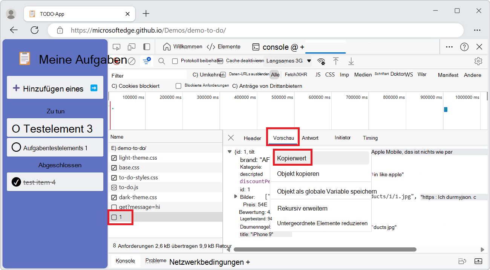Choose Objekt kopieren from context menu
Image resolution: width=490 pixels, height=270 pixels.
[x=298, y=174]
